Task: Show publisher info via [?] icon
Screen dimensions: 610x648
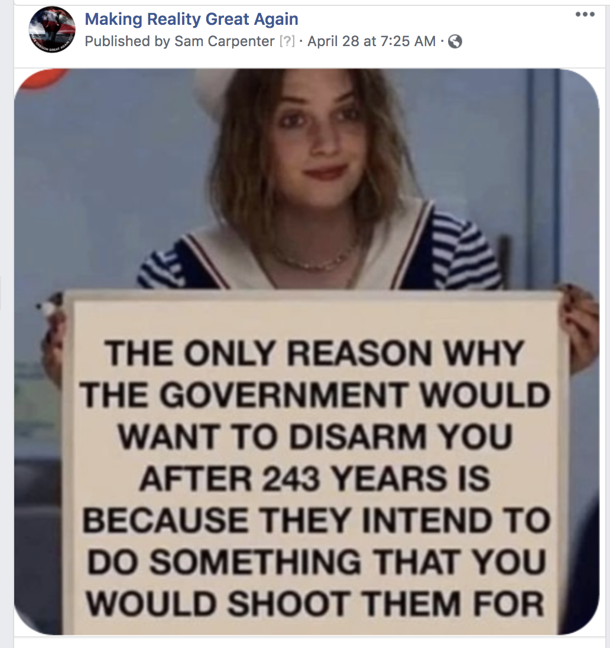Action: tap(287, 41)
